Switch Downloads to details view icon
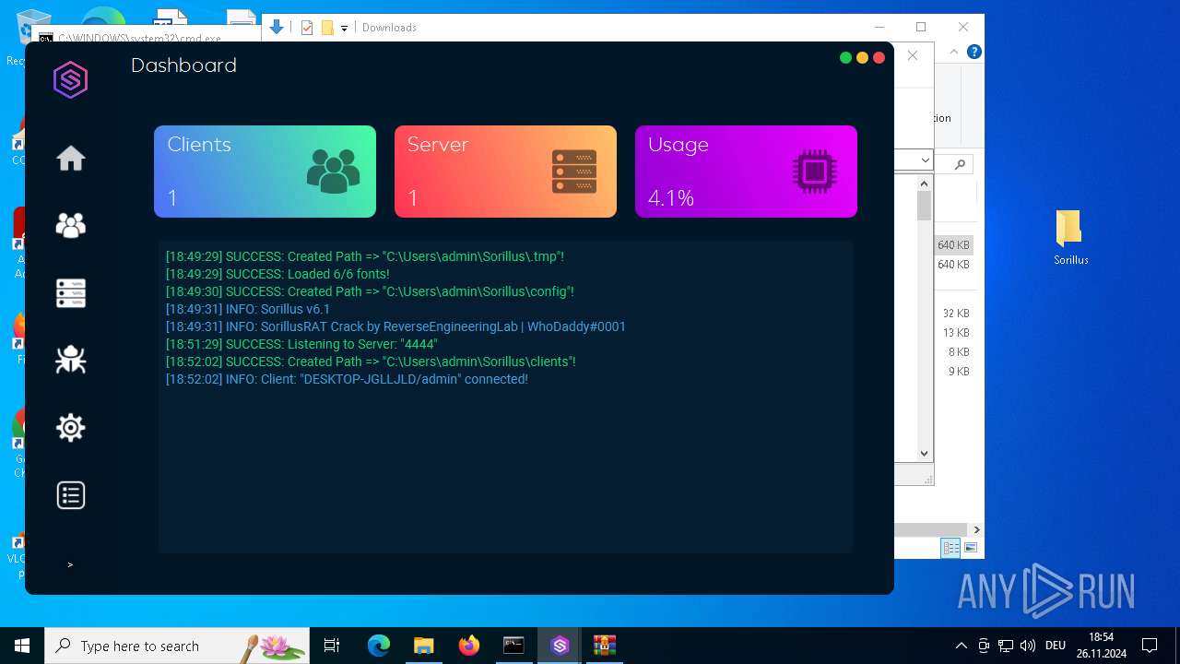1180x664 pixels. (950, 548)
